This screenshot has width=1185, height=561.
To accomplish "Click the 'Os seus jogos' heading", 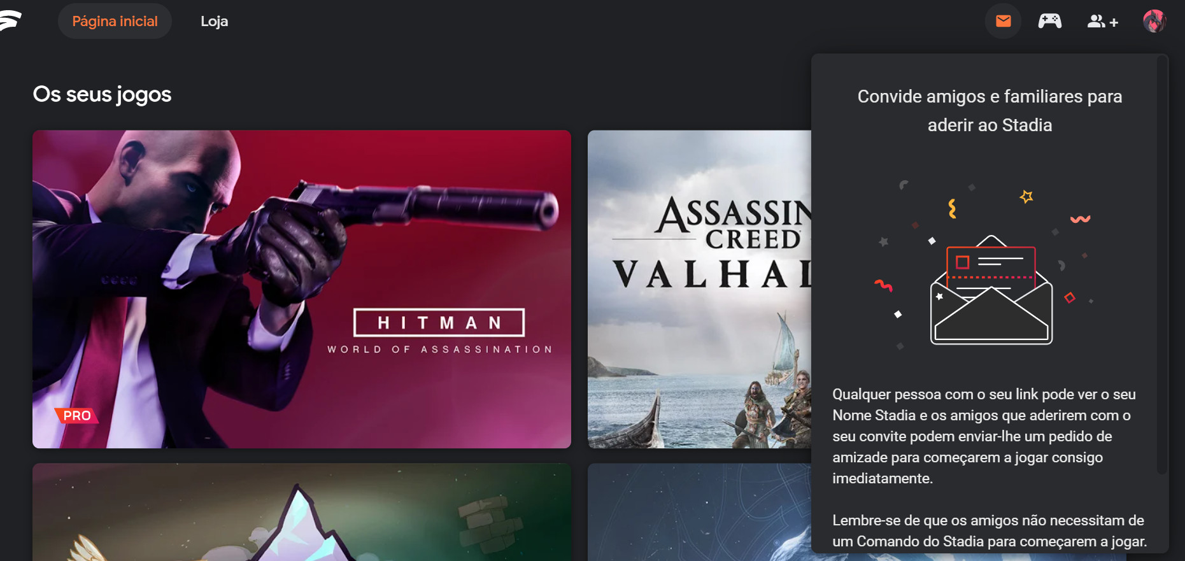I will pyautogui.click(x=102, y=94).
